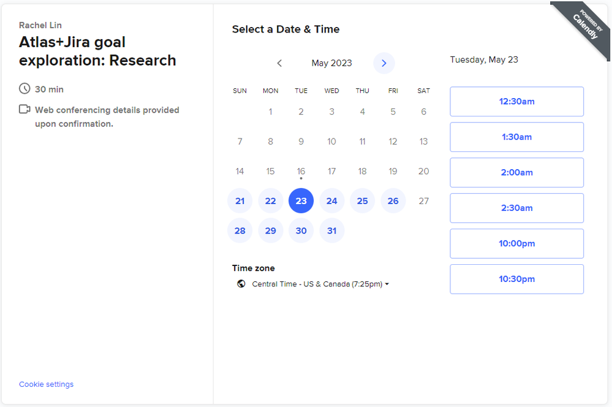Select May 21 on the calendar
This screenshot has height=407, width=612.
240,201
